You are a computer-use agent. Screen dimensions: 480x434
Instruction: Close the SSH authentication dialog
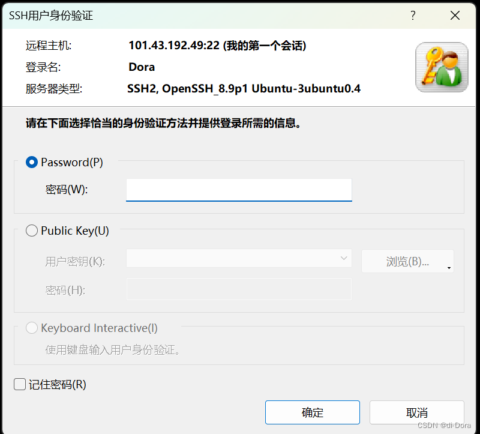click(x=455, y=16)
